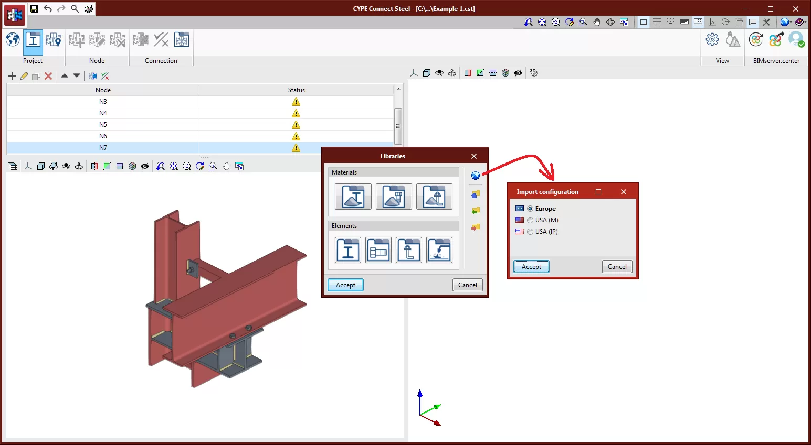This screenshot has height=445, width=811.
Task: Cancel the Import configuration dialog
Action: (x=617, y=267)
